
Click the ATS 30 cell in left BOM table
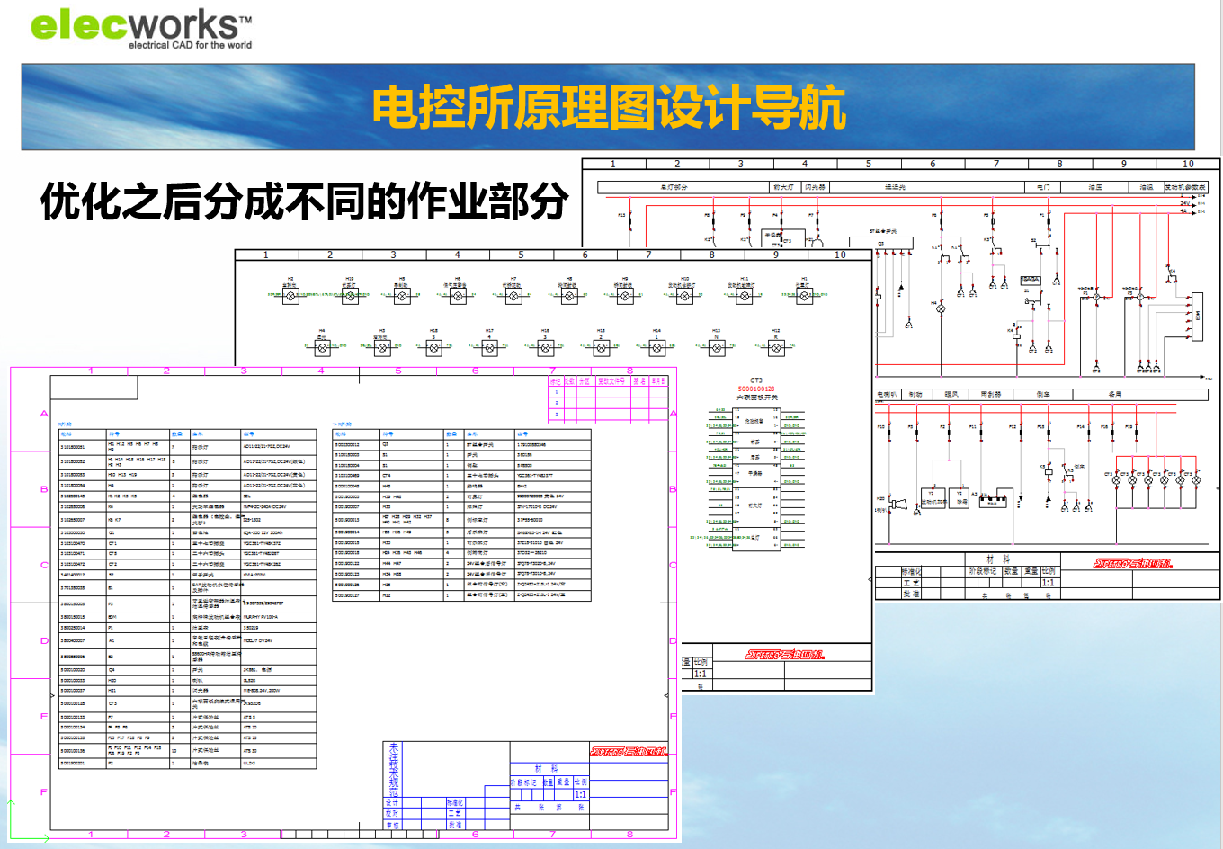tap(279, 750)
